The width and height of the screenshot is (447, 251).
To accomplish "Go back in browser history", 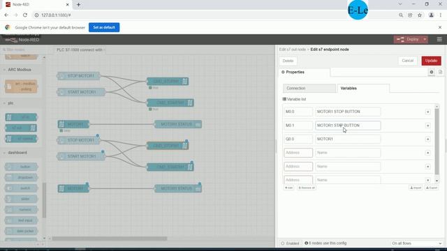I will click(6, 15).
